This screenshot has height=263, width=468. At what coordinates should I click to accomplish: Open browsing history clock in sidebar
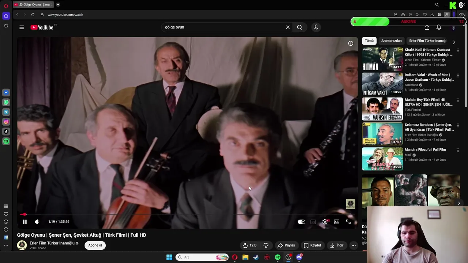coord(6,222)
